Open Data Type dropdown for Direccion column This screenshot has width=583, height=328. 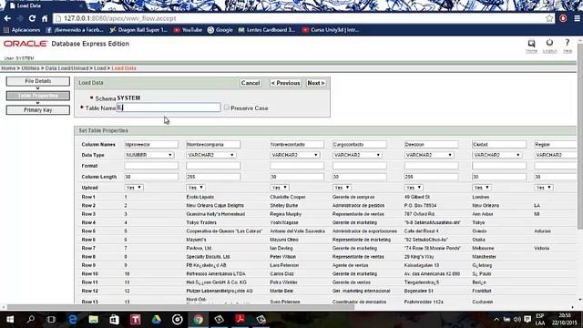coord(429,155)
